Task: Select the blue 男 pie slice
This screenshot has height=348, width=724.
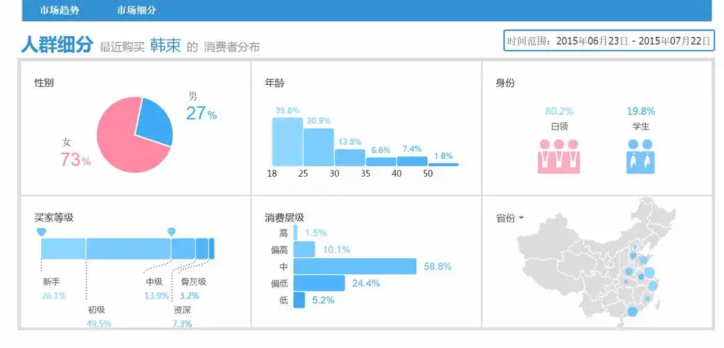Action: [154, 121]
